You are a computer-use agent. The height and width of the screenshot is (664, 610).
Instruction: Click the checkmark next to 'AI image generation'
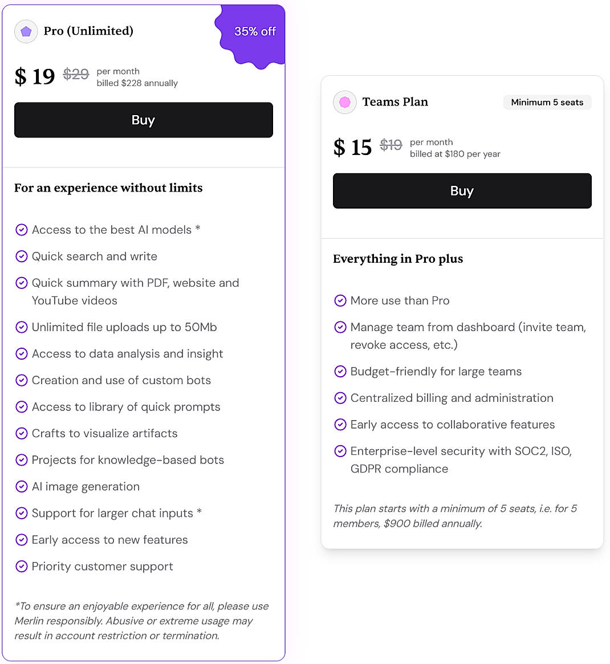click(22, 486)
